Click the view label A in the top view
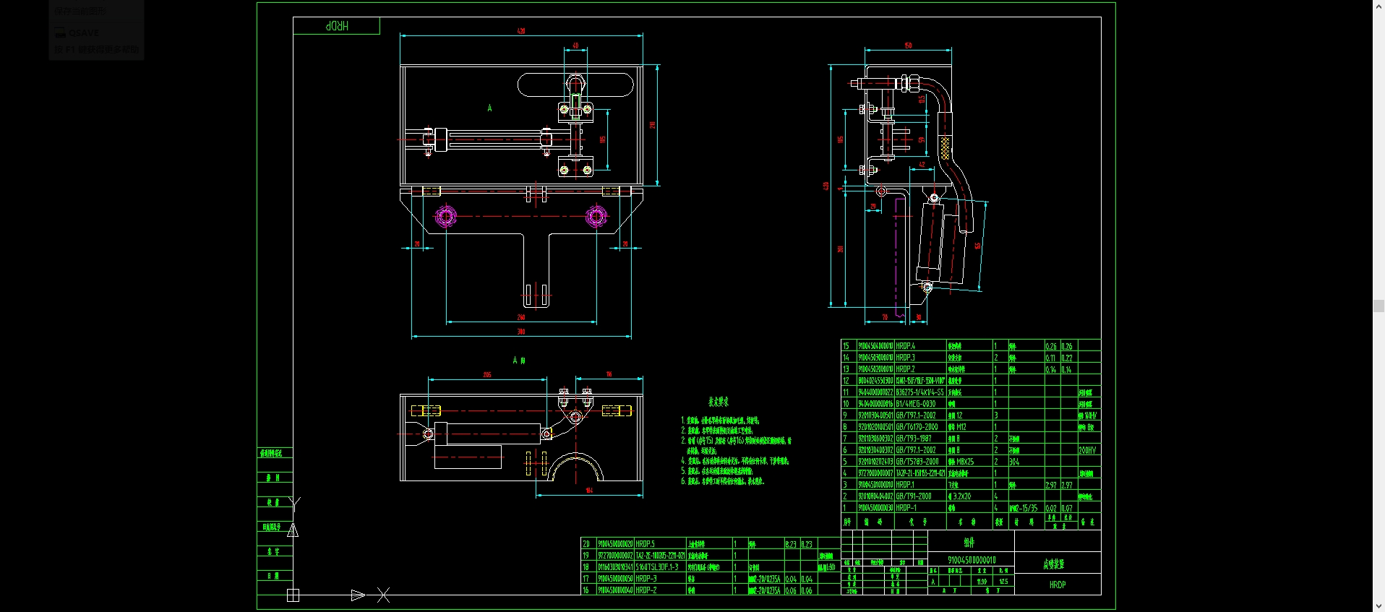This screenshot has width=1385, height=612. (x=489, y=108)
